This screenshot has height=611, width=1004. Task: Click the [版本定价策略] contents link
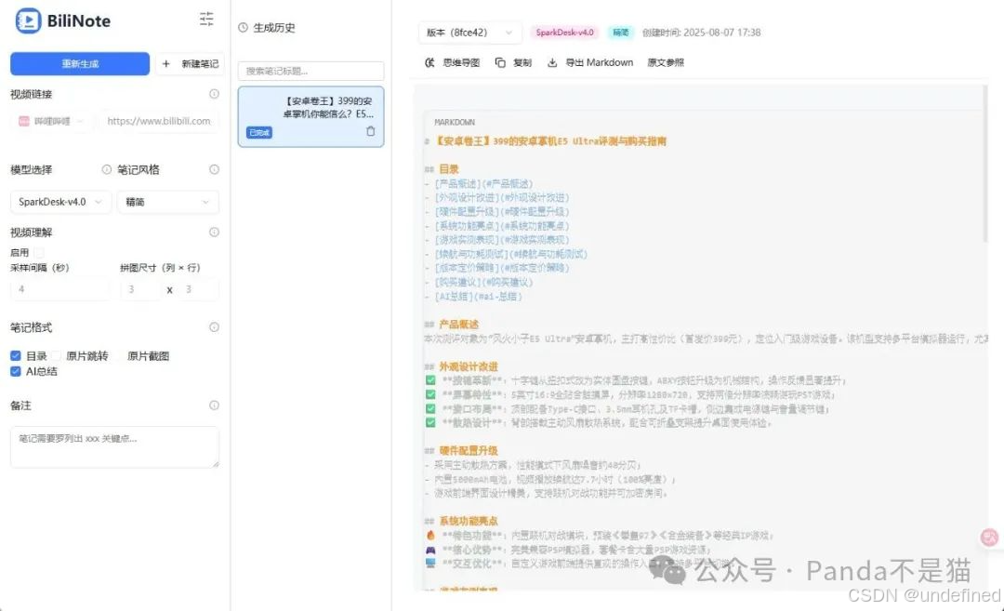[x=502, y=269]
